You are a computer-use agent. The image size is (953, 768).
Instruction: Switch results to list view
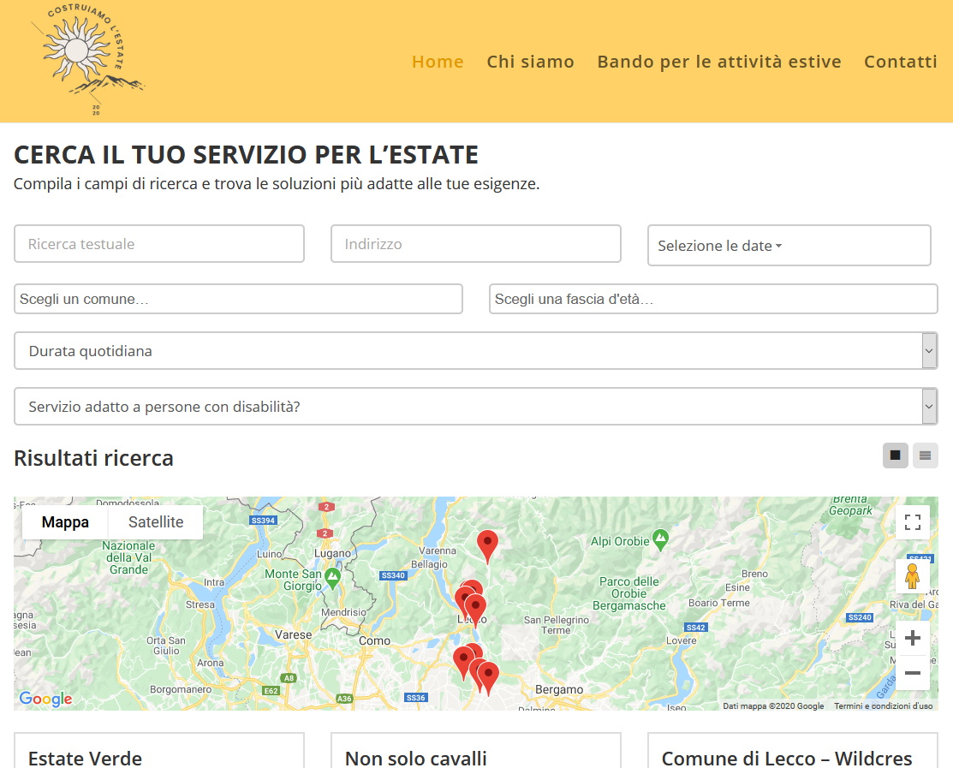coord(925,455)
